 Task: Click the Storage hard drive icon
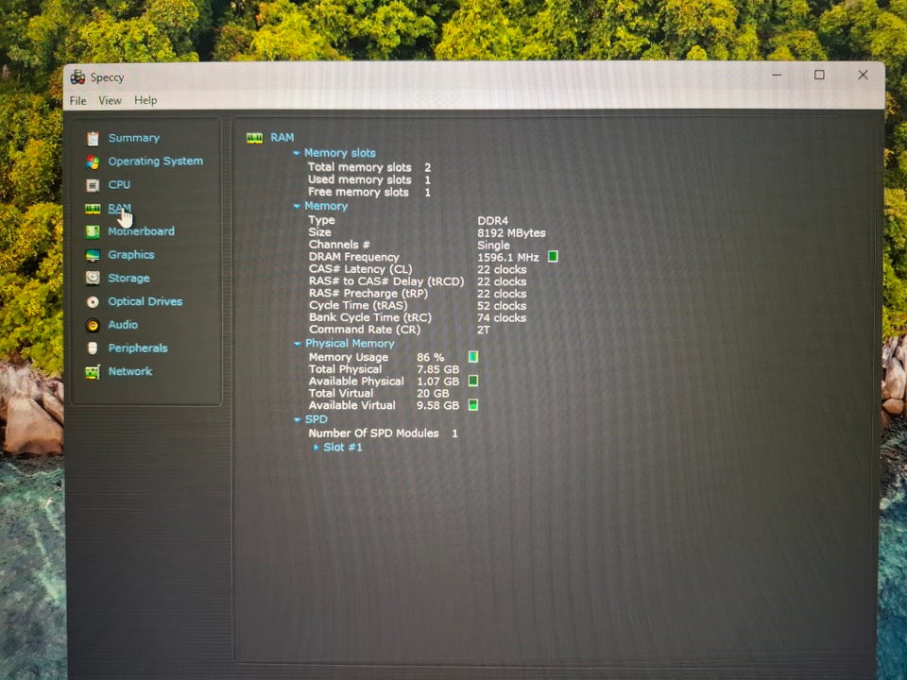(93, 278)
